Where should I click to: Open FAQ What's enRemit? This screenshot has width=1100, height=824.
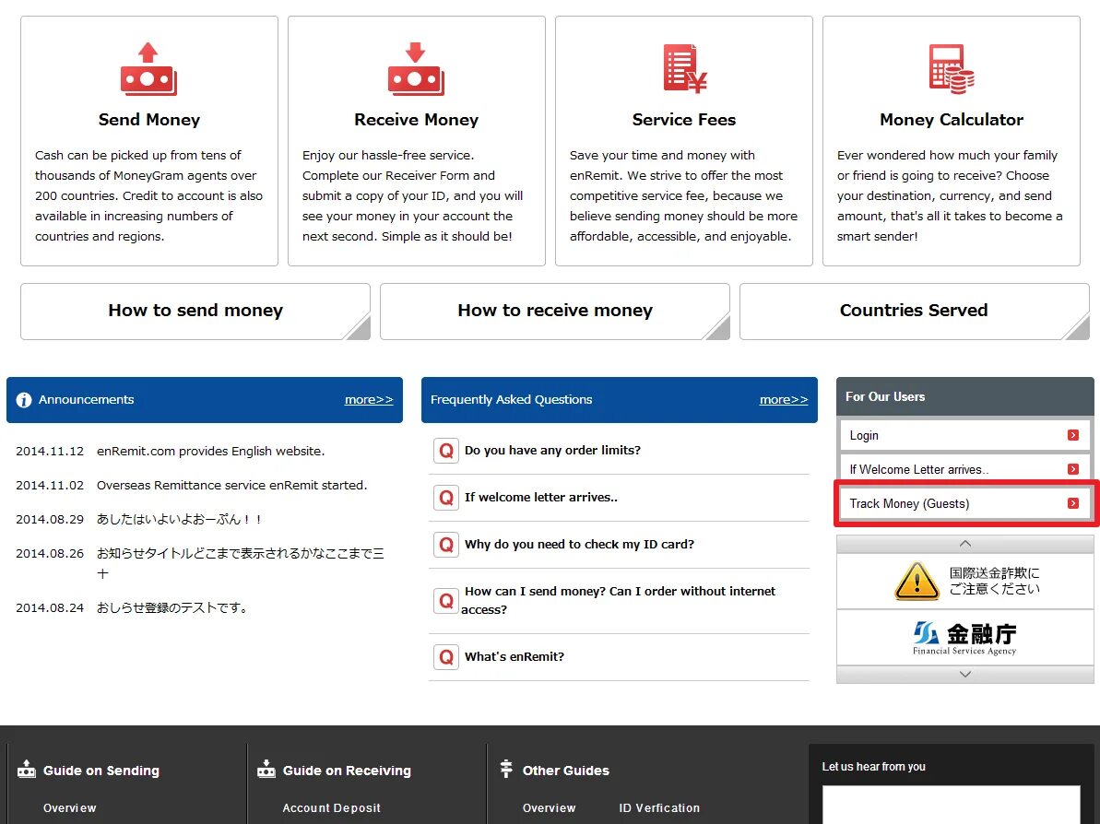click(514, 656)
